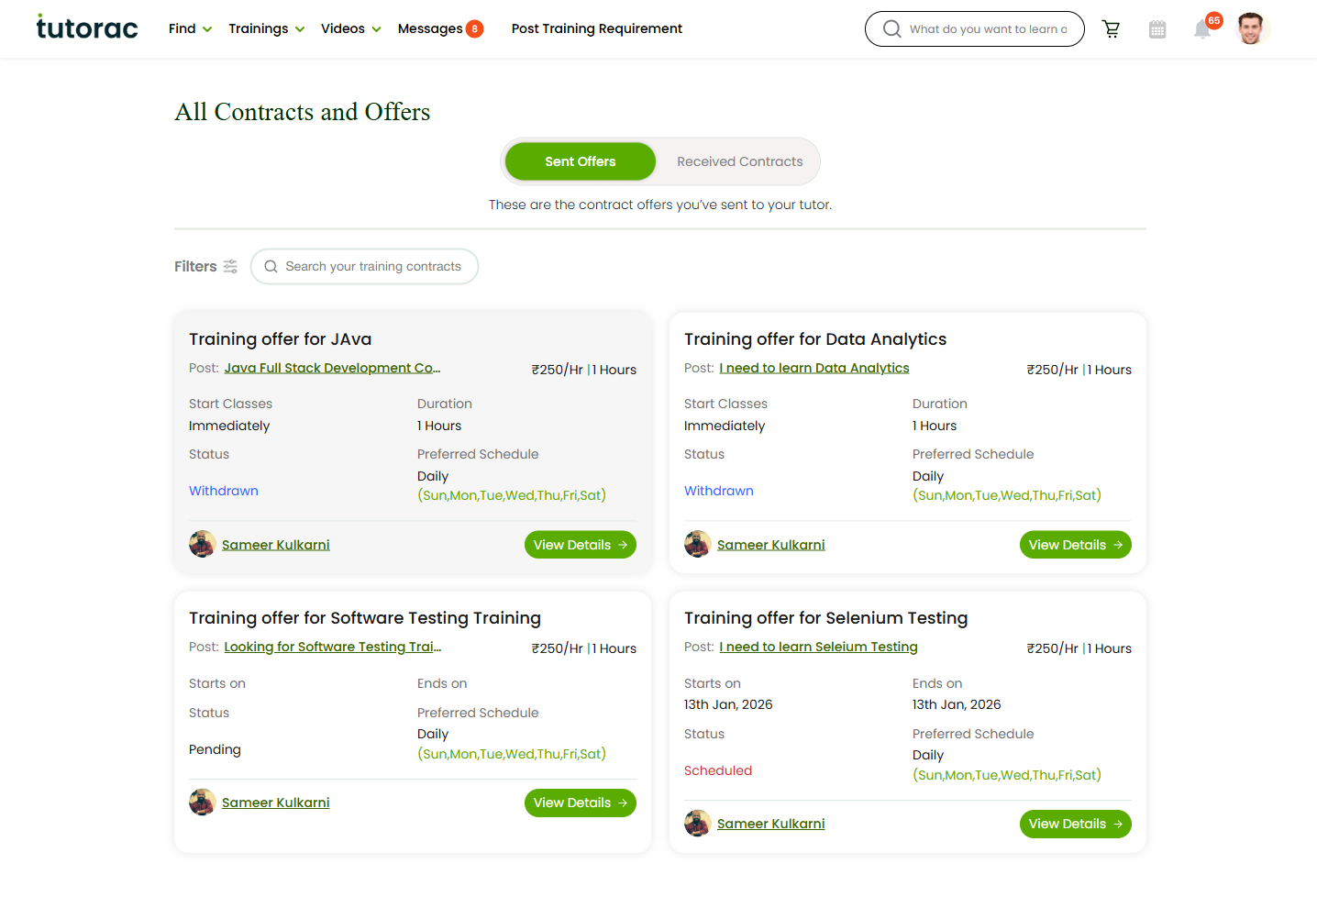Click Sameer Kulkarni avatar in Software Testing card
Viewport: 1317px width, 908px height.
(202, 803)
